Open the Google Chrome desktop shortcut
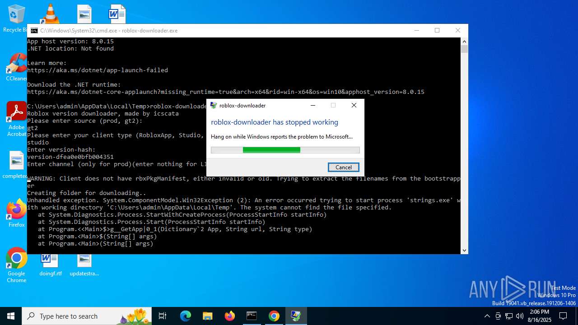Viewport: 578px width, 325px height. (x=16, y=265)
